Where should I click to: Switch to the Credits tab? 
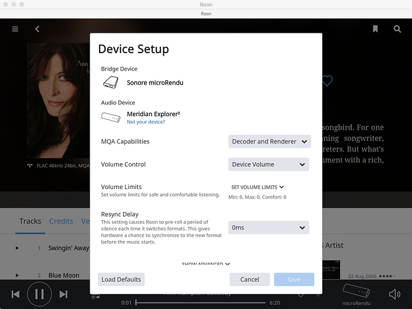click(61, 221)
